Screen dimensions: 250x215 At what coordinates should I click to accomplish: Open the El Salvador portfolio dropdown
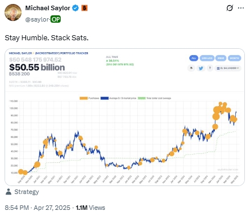[x=228, y=68]
